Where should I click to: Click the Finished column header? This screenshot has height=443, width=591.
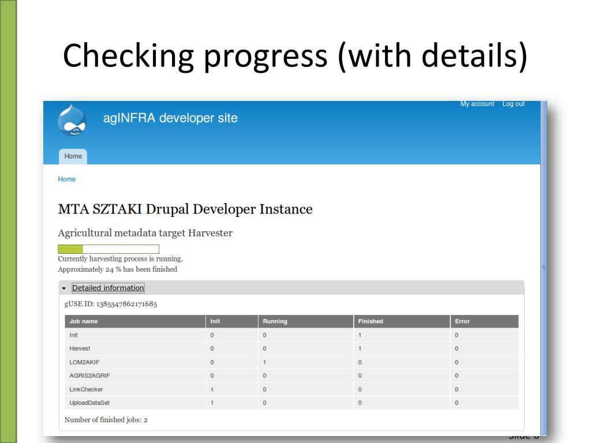coord(402,321)
